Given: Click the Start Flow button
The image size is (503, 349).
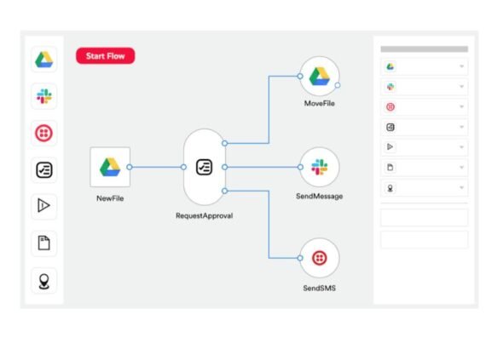Looking at the screenshot, I should coord(105,56).
